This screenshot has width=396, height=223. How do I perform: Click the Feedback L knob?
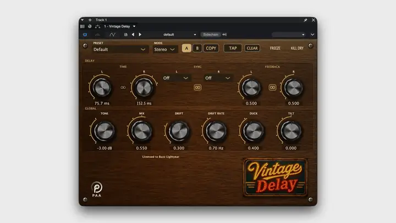[x=251, y=88]
